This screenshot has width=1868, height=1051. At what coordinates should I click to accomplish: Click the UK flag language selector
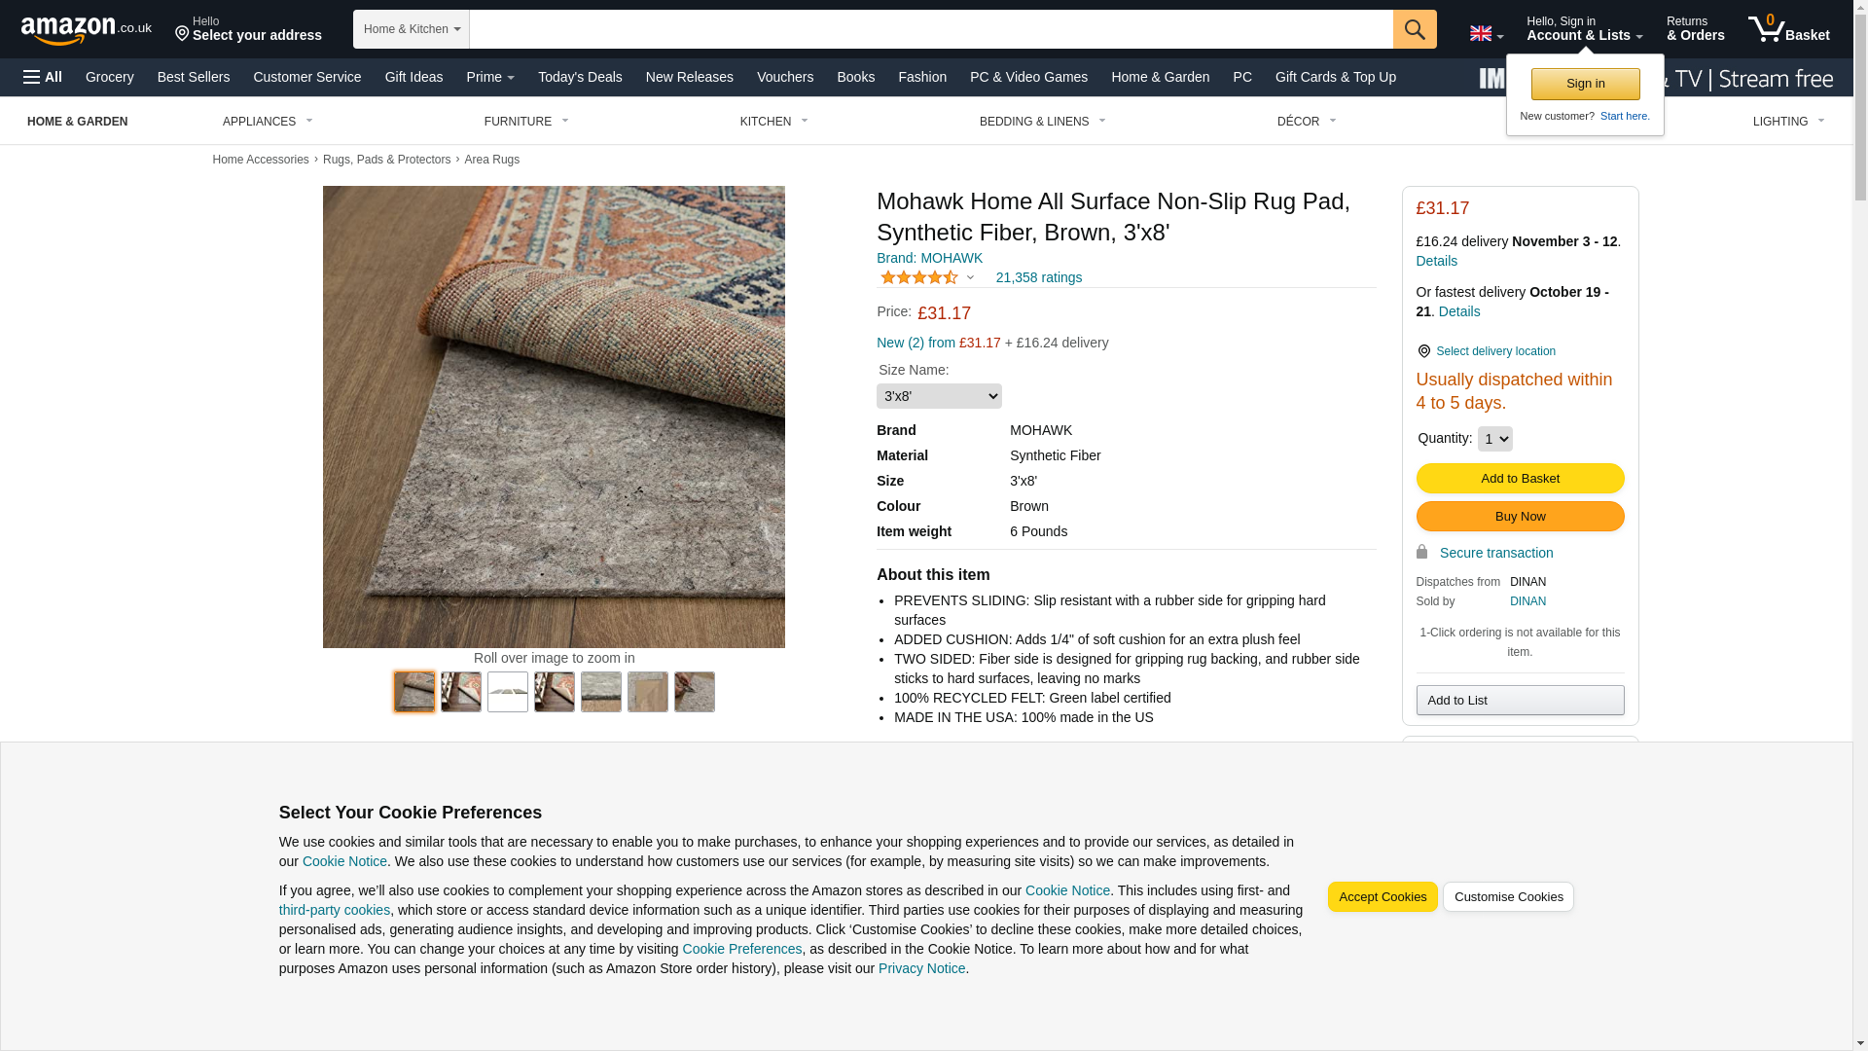pyautogui.click(x=1486, y=34)
